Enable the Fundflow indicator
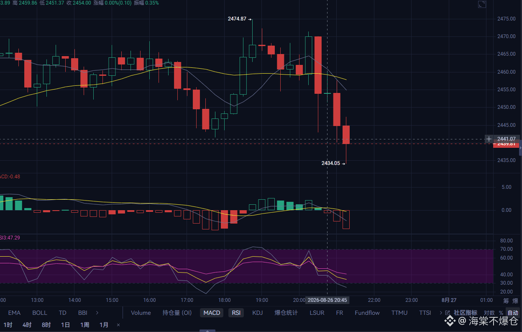The image size is (522, 332). click(367, 313)
